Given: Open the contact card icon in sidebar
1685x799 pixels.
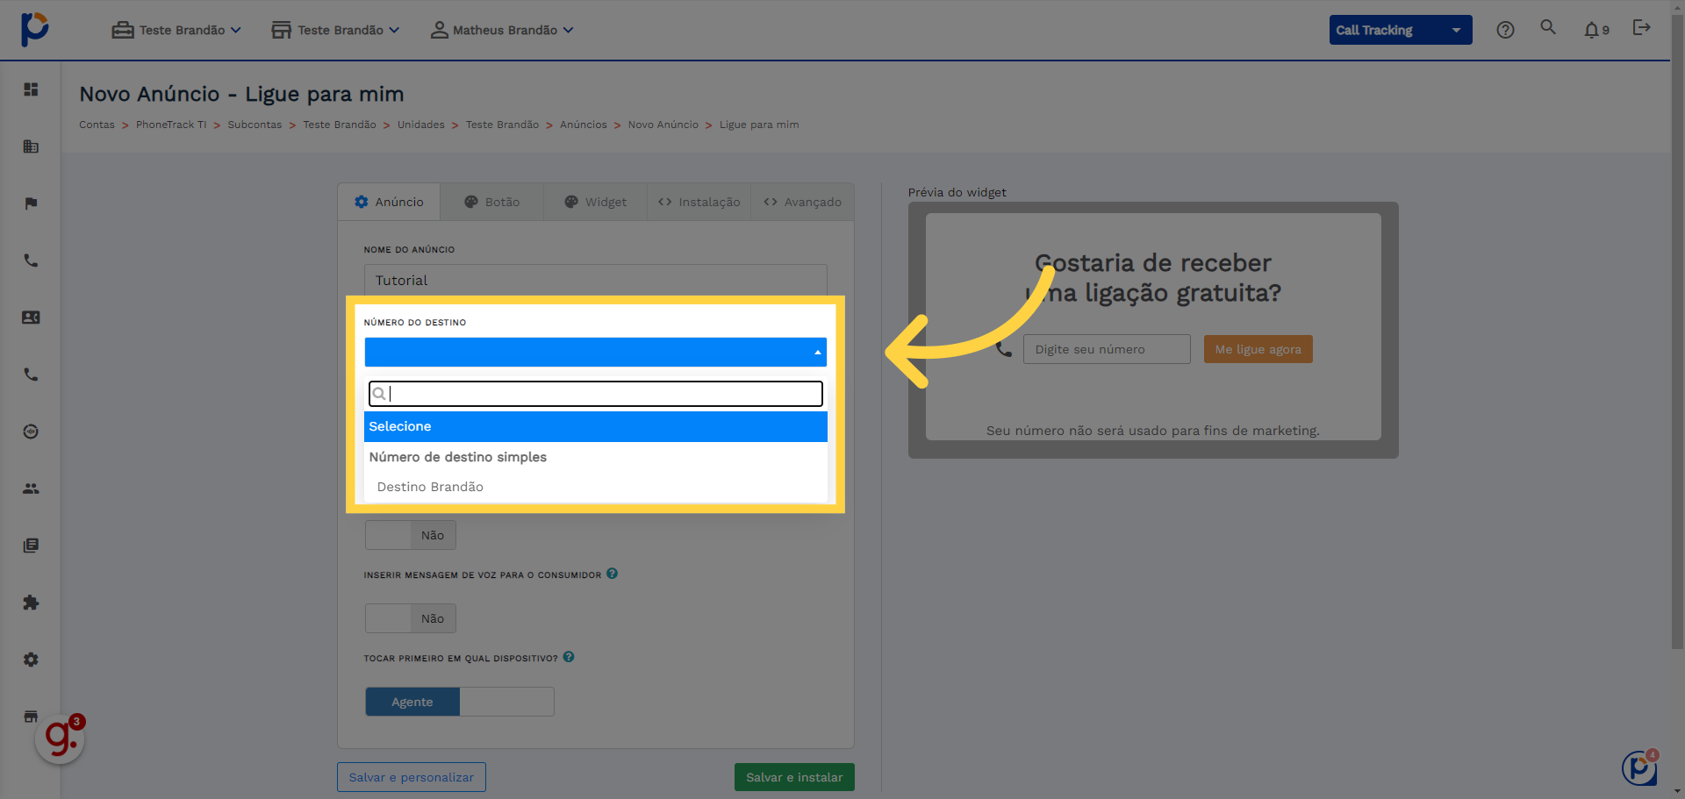Looking at the screenshot, I should tap(31, 317).
